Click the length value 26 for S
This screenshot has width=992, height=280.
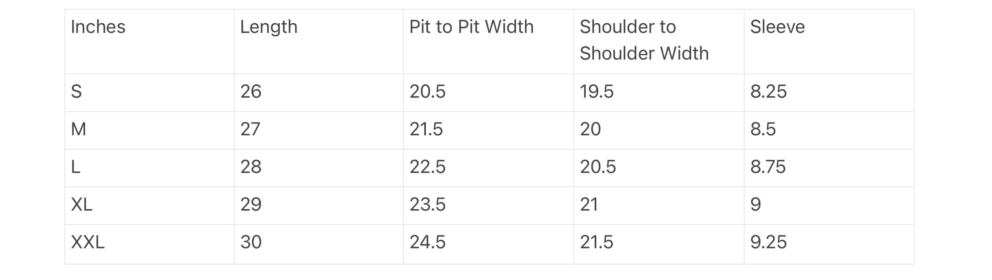point(251,92)
